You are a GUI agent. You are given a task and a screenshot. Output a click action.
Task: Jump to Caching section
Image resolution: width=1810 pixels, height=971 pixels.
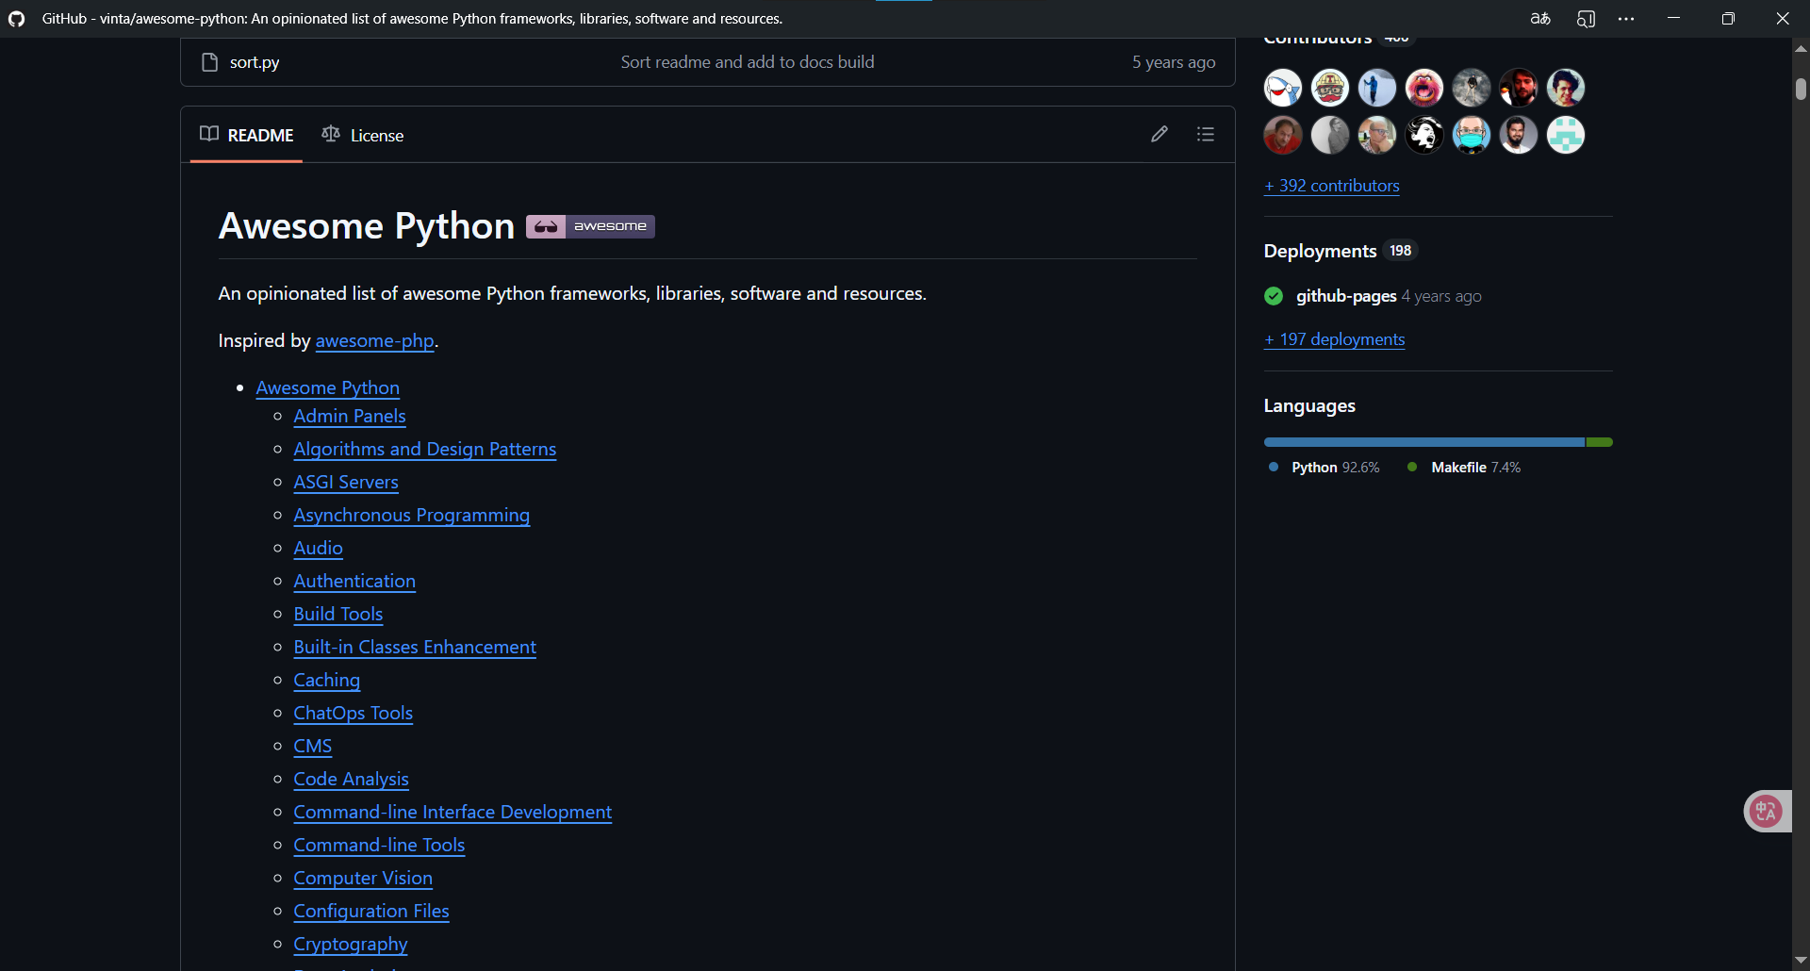[x=327, y=680]
